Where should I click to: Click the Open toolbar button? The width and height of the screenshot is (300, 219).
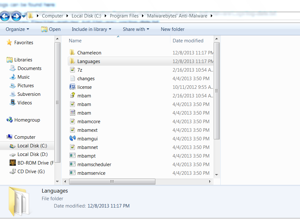click(x=51, y=29)
